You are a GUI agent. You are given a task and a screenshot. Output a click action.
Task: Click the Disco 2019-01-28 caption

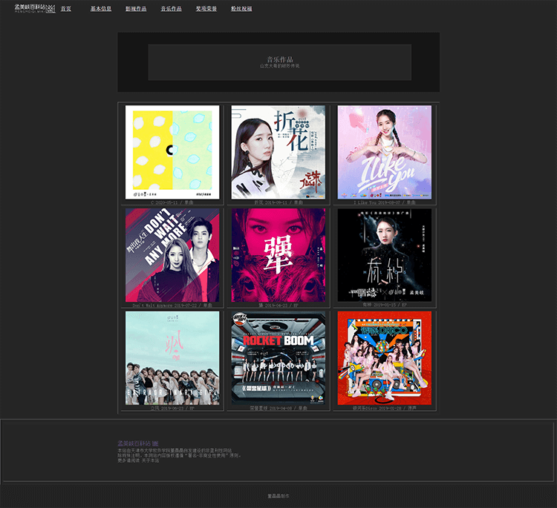[x=385, y=408]
